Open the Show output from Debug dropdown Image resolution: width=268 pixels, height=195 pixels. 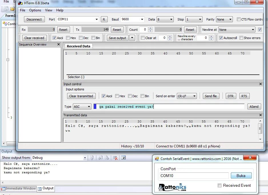(x=85, y=158)
